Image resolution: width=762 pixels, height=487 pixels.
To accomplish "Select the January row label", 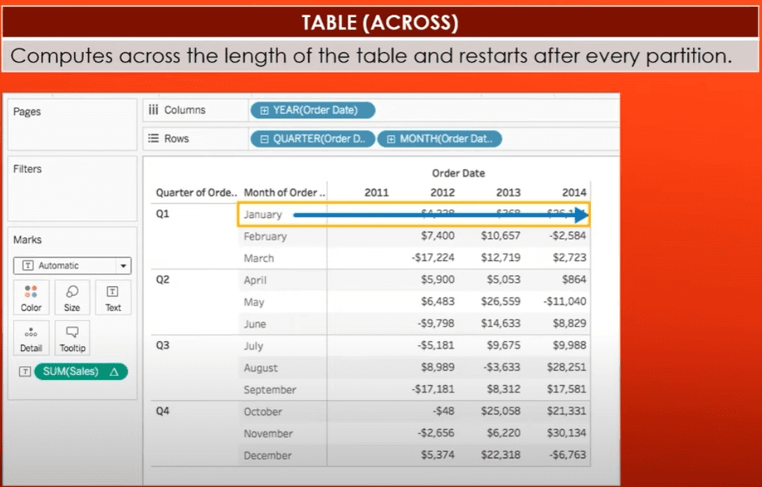I will 263,213.
